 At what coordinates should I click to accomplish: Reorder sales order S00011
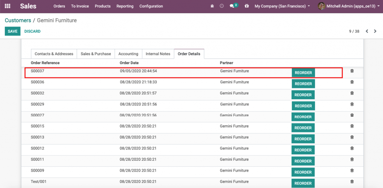click(303, 161)
